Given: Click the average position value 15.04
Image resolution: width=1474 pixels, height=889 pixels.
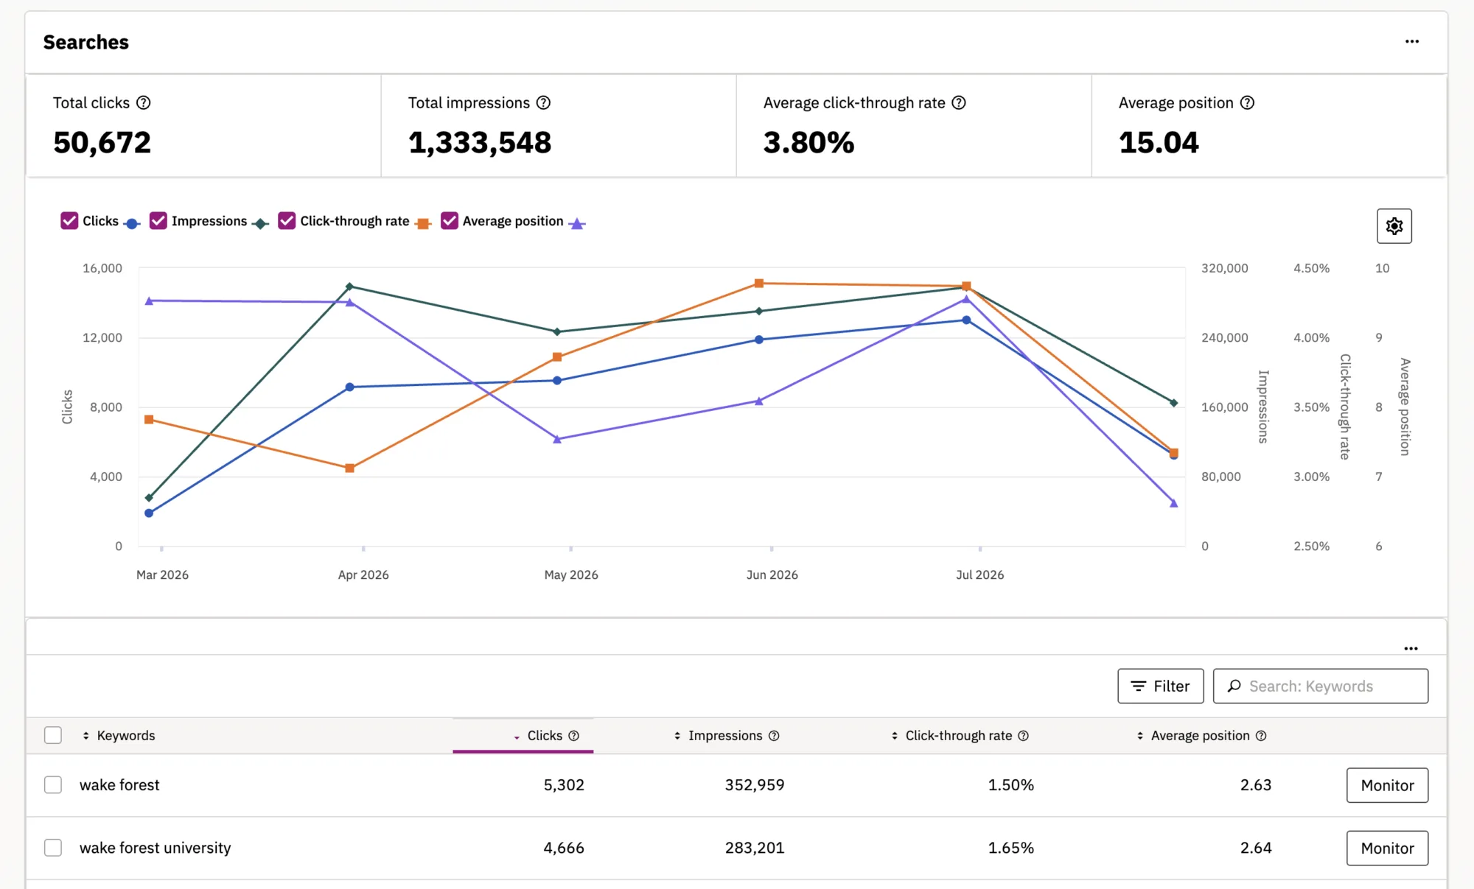Looking at the screenshot, I should [1159, 143].
